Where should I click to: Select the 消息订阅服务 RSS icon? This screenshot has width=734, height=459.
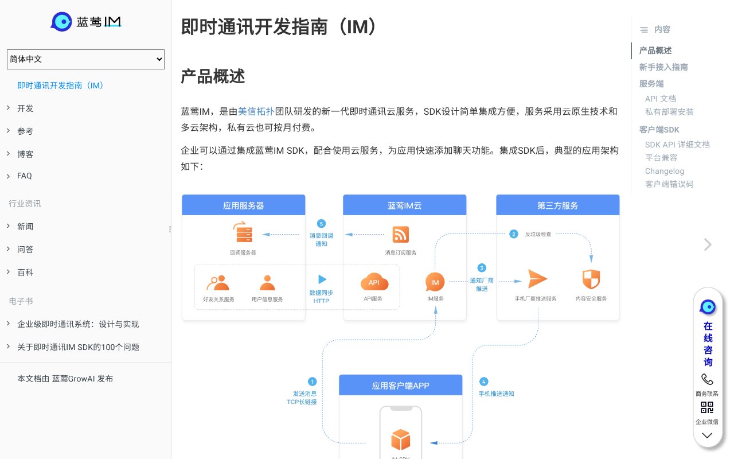coord(400,234)
